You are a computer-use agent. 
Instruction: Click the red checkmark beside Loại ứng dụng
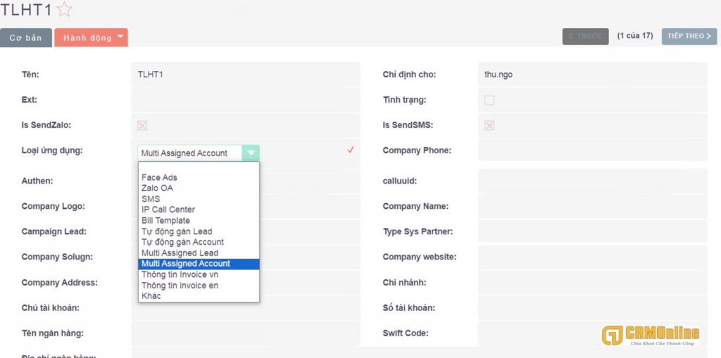click(350, 150)
